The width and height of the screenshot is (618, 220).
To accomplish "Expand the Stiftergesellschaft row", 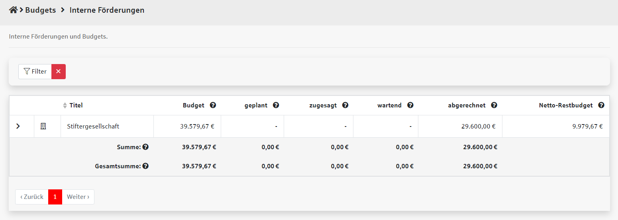I will pos(18,127).
